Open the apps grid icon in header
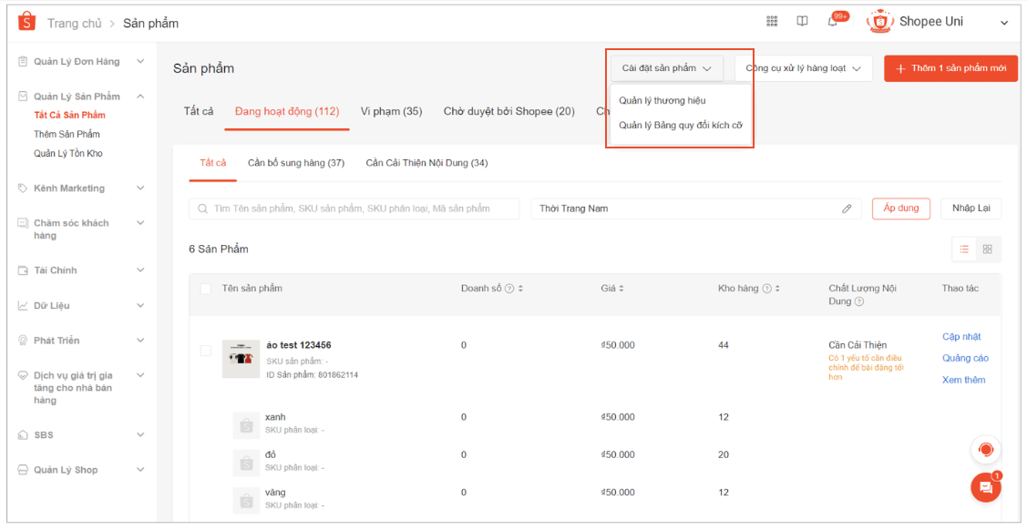The width and height of the screenshot is (1027, 530). pyautogui.click(x=772, y=22)
